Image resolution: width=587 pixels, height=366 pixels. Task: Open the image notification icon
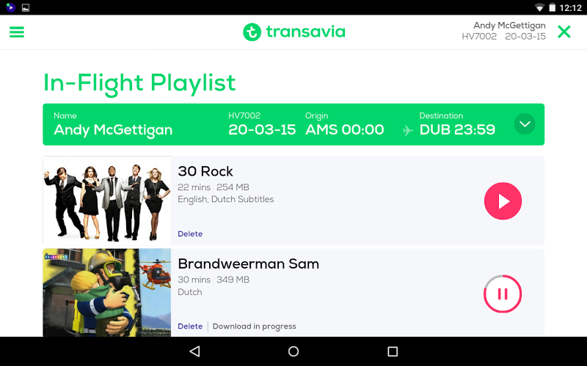click(26, 7)
